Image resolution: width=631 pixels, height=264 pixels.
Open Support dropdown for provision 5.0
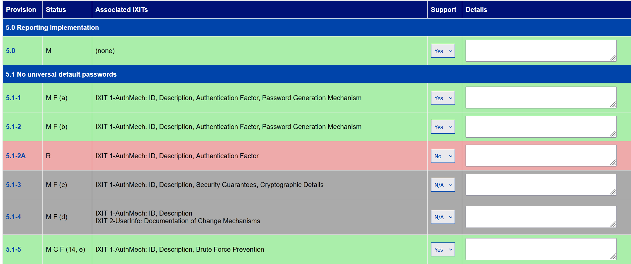pyautogui.click(x=443, y=51)
